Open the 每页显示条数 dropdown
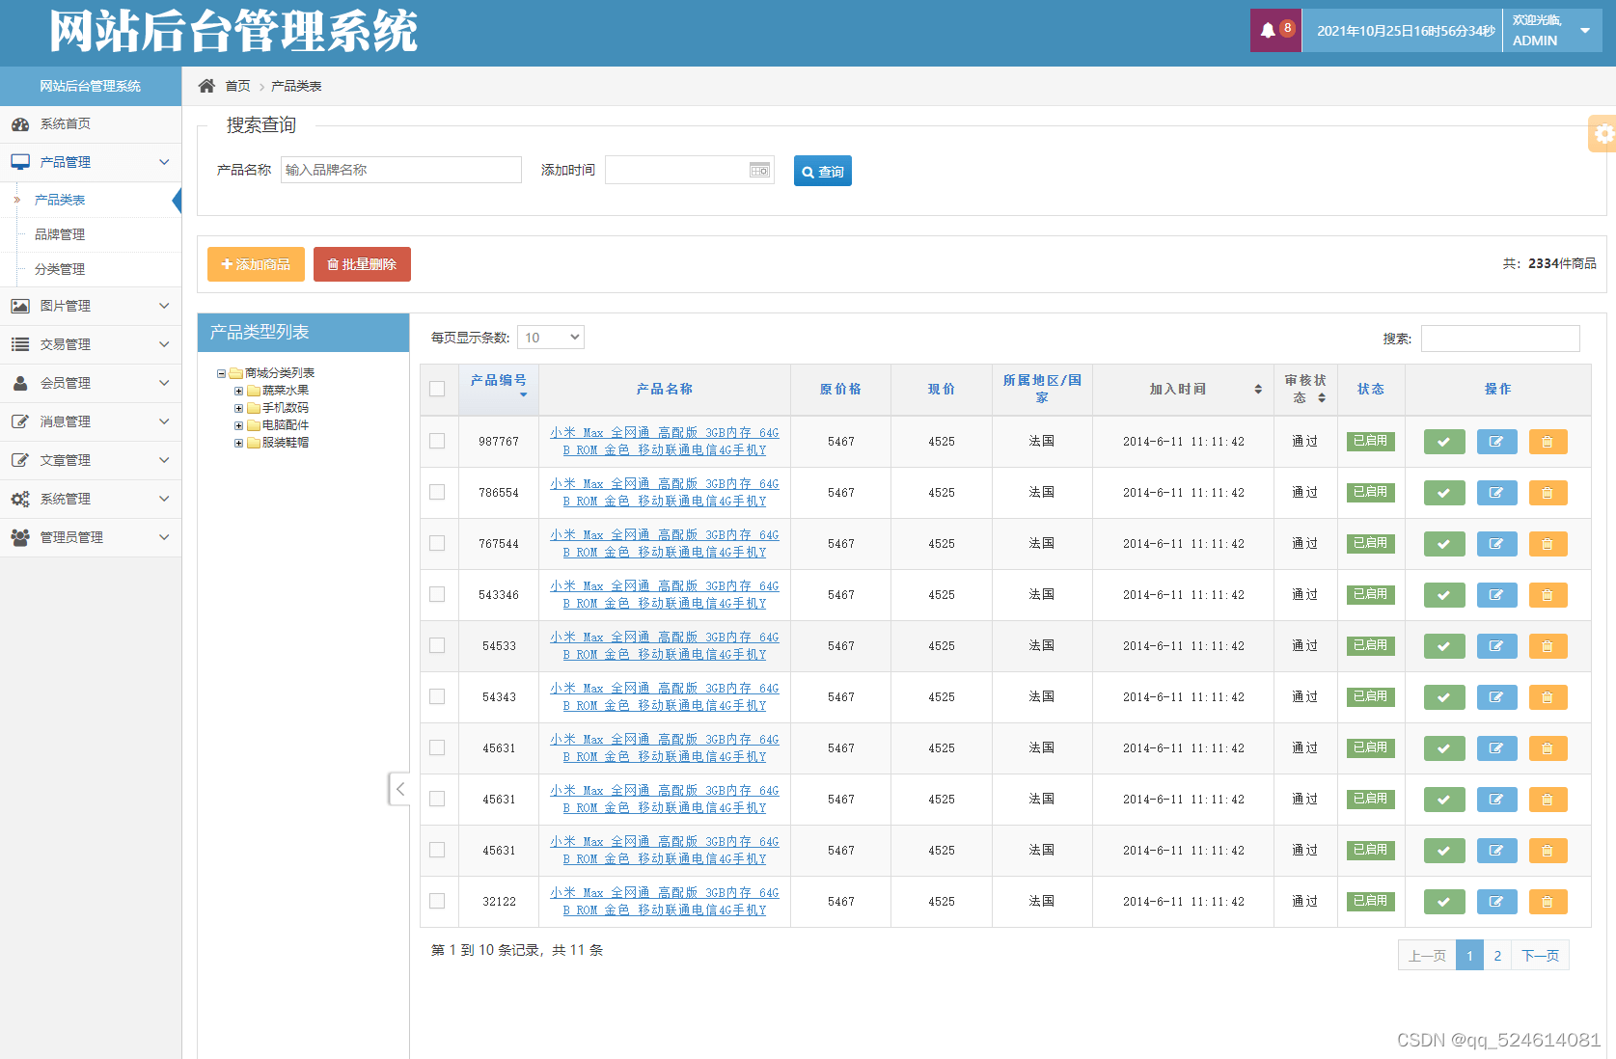The image size is (1616, 1059). point(551,338)
